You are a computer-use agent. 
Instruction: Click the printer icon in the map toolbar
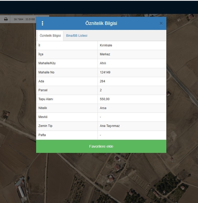[6, 19]
